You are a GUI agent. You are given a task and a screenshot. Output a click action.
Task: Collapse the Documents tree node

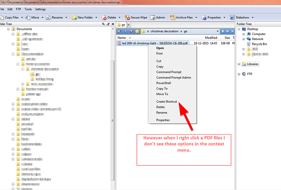coord(8,29)
